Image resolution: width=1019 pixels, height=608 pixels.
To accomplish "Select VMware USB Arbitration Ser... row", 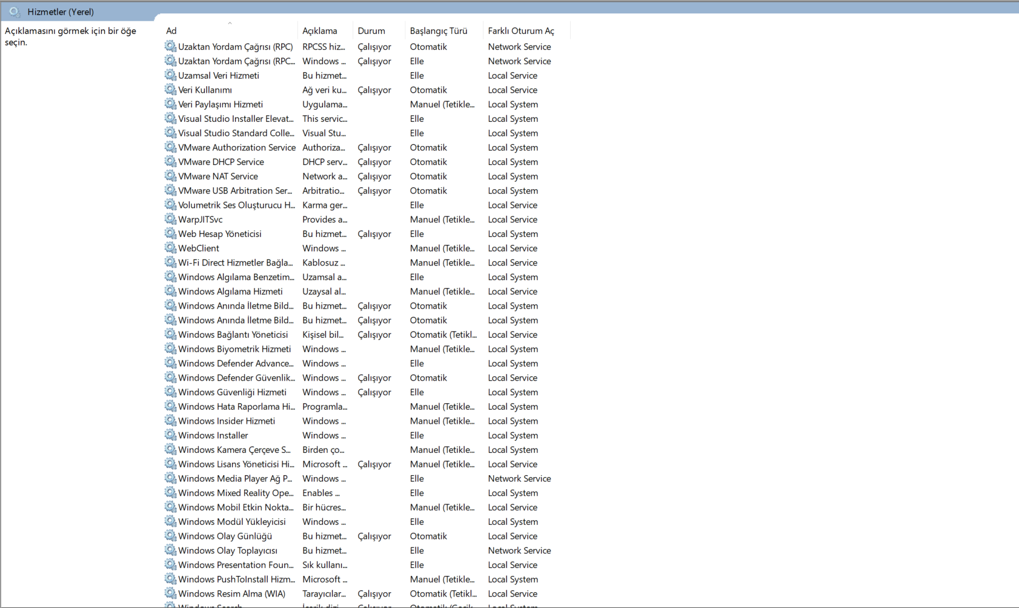I will 235,191.
